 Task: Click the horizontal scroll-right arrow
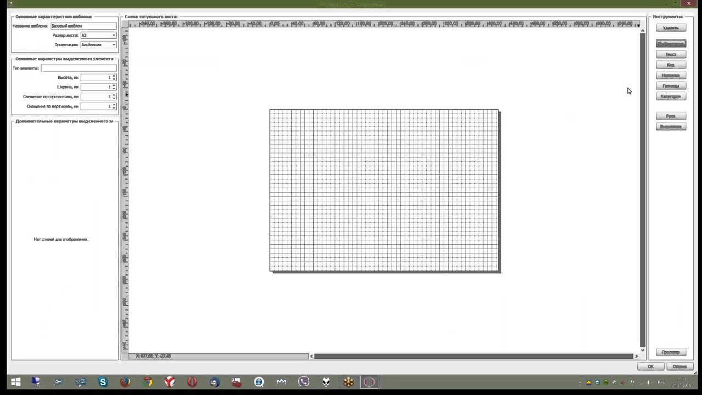[637, 356]
